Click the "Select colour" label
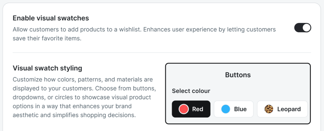Image resolution: width=324 pixels, height=131 pixels. (x=191, y=91)
